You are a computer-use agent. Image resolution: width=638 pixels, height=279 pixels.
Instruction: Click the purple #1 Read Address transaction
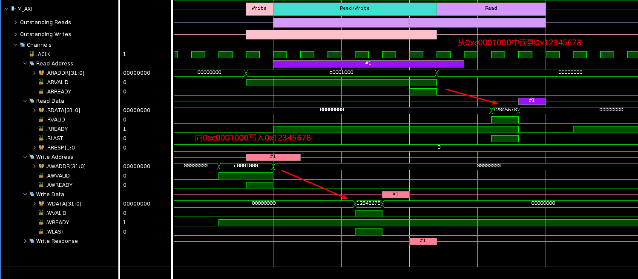pos(368,64)
